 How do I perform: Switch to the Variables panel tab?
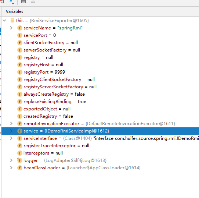point(14,11)
